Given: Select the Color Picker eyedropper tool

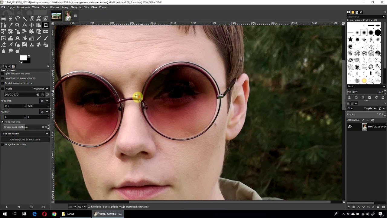Looking at the screenshot, I should click(x=11, y=25).
